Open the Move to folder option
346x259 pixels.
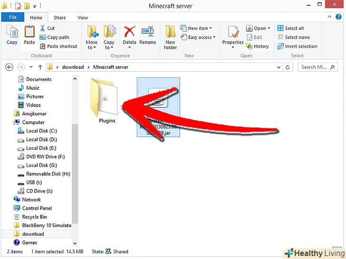(92, 37)
